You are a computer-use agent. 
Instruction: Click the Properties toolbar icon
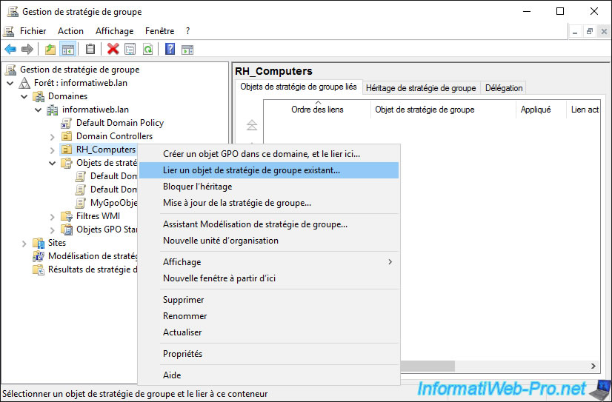[130, 49]
